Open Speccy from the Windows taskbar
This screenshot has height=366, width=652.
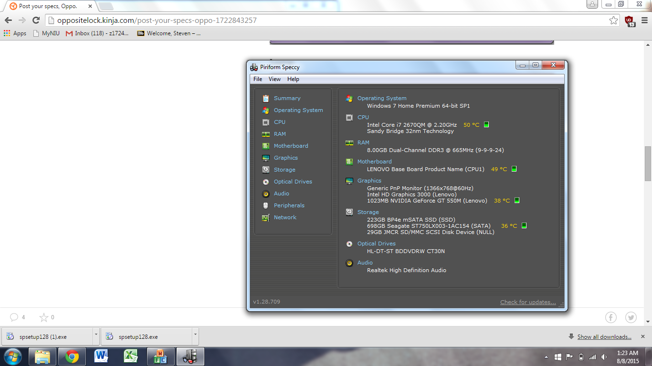190,356
